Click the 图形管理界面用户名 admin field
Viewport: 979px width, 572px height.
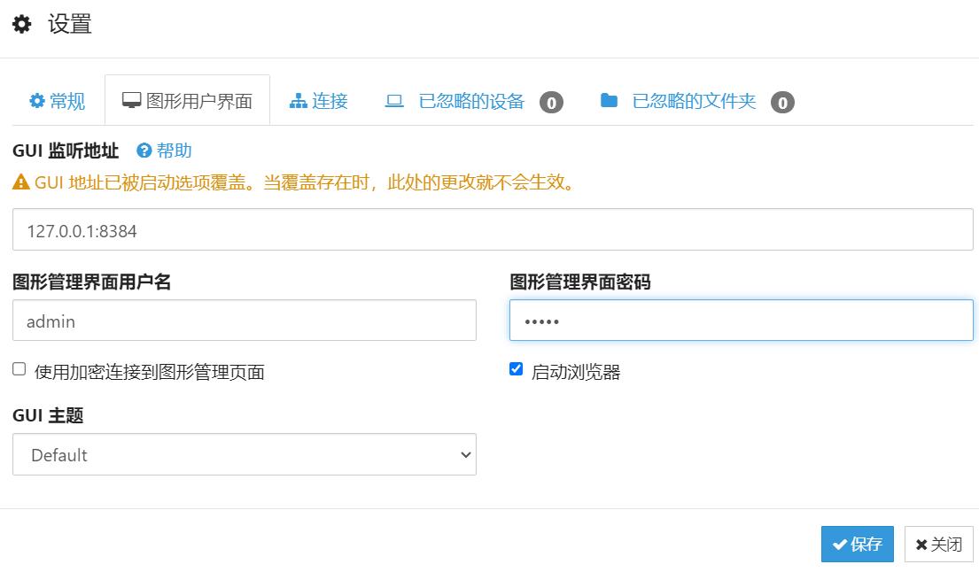coord(245,321)
